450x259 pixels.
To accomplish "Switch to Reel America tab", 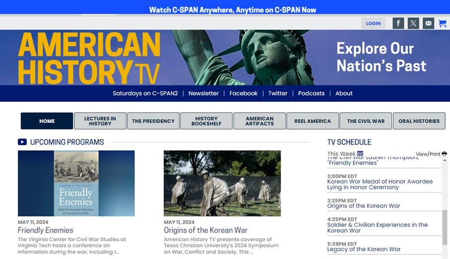I will (313, 121).
